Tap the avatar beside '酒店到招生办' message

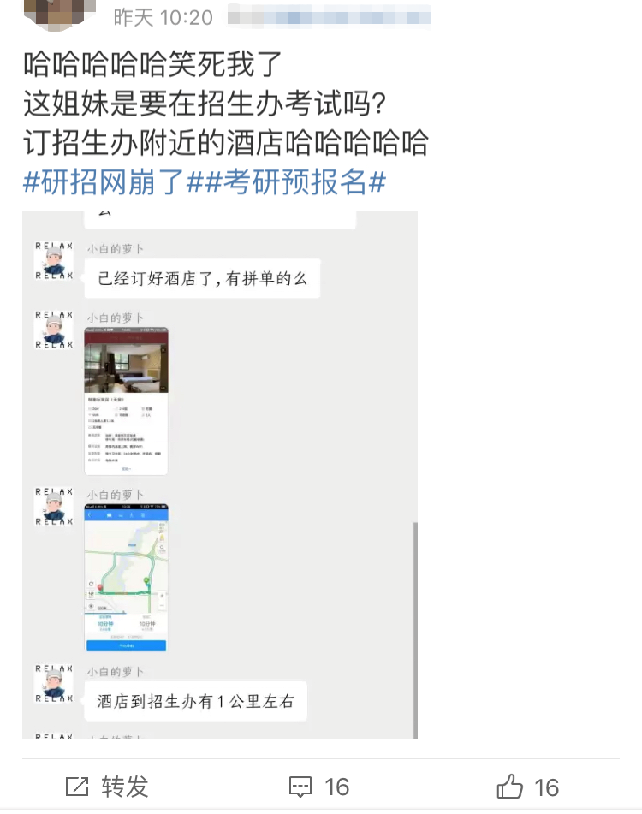(54, 683)
